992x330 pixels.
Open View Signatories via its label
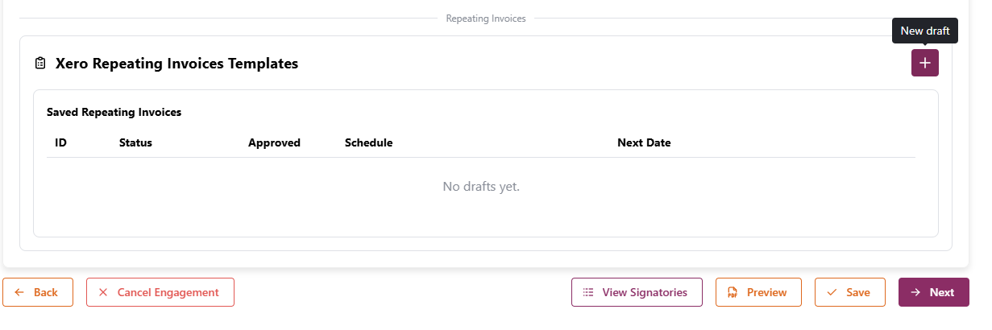point(645,292)
